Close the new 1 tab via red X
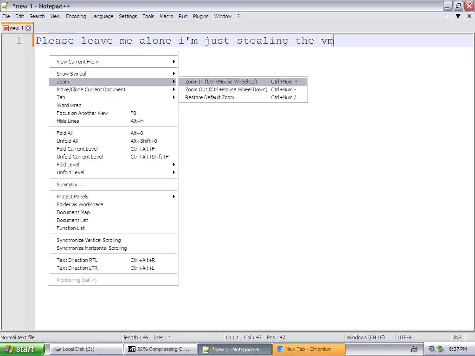 pos(28,28)
